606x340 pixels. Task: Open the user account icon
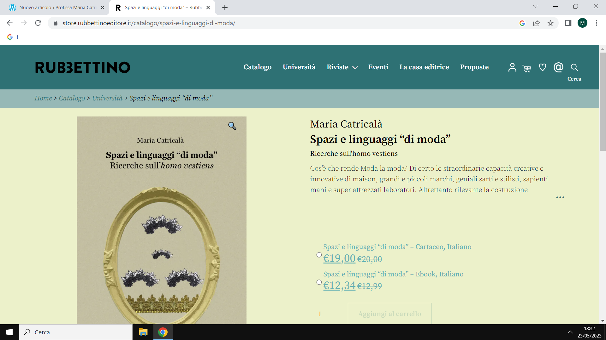tap(512, 67)
